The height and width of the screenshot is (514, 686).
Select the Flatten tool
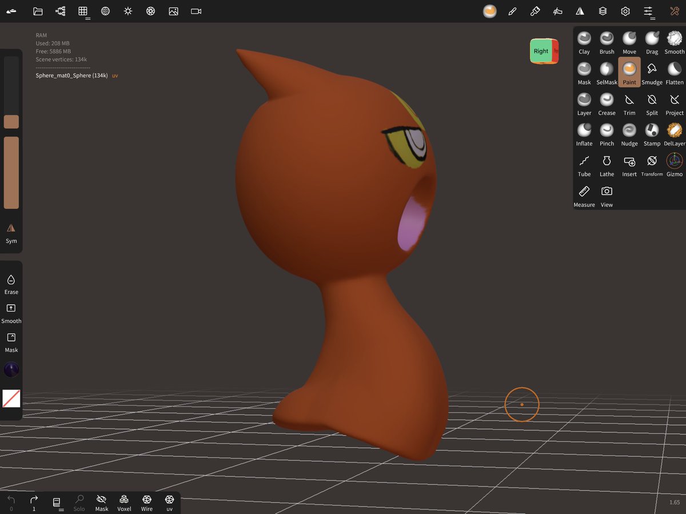675,74
